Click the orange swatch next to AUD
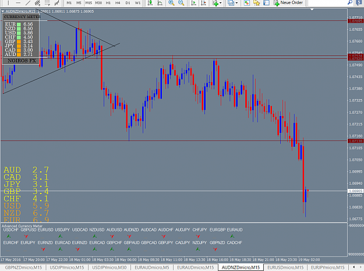This screenshot has width=364, height=271. tap(19, 55)
